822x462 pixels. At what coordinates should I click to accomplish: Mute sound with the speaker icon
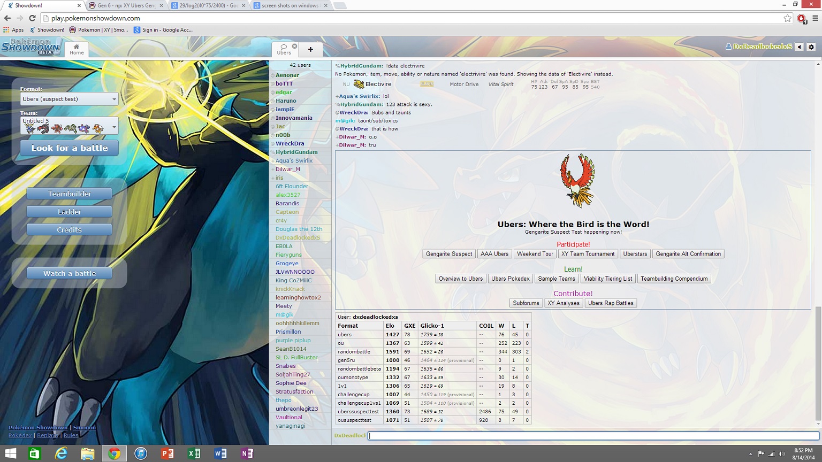tap(799, 47)
